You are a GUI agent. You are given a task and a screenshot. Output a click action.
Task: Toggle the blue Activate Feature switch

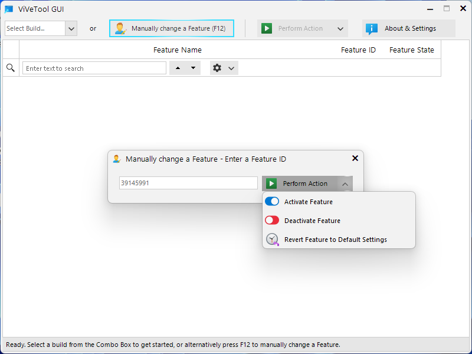point(272,201)
